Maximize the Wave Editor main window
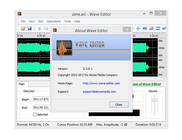The image size is (182, 140). click(x=151, y=13)
